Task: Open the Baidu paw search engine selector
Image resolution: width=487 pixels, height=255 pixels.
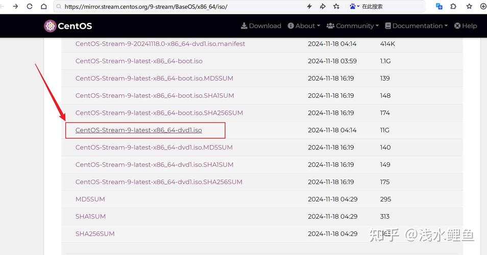Action: tap(354, 6)
